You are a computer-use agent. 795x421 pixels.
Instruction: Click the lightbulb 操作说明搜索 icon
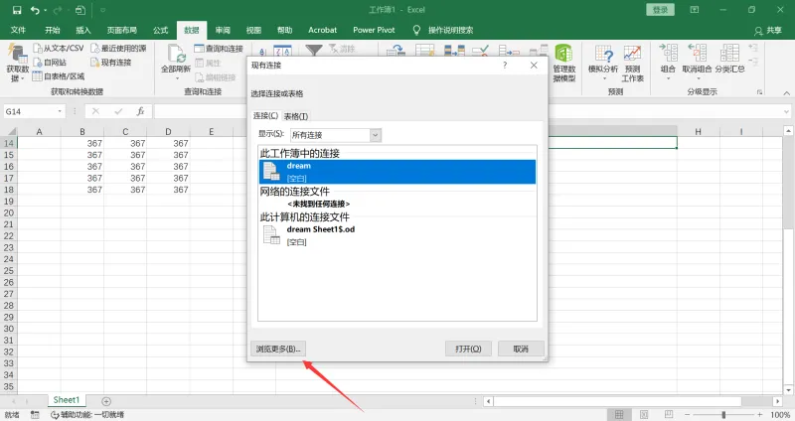click(x=416, y=30)
